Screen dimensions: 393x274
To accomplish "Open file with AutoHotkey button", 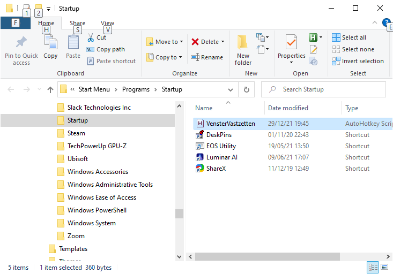I will (x=313, y=37).
